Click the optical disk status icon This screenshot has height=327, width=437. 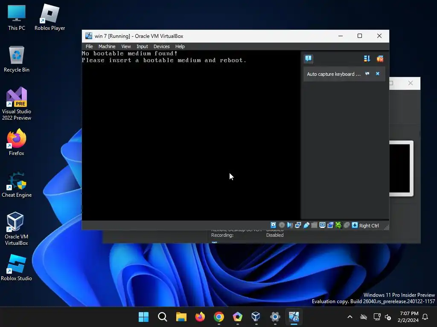pyautogui.click(x=282, y=225)
